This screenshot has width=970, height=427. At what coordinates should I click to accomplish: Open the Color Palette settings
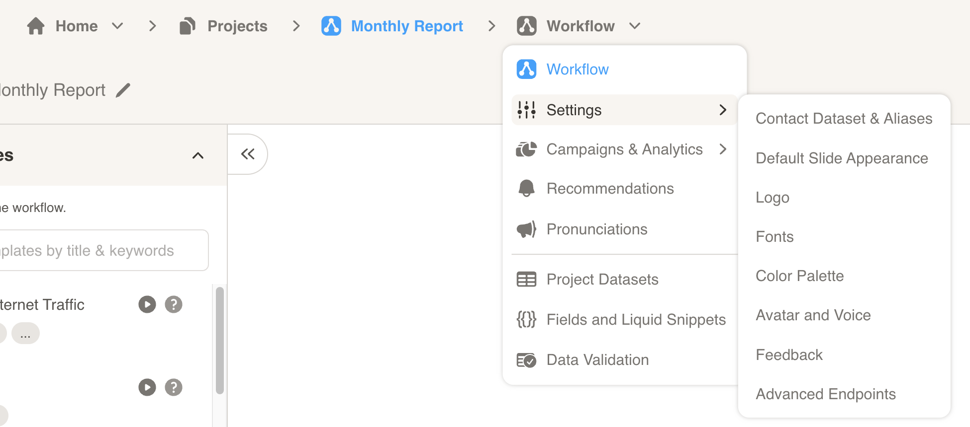799,276
